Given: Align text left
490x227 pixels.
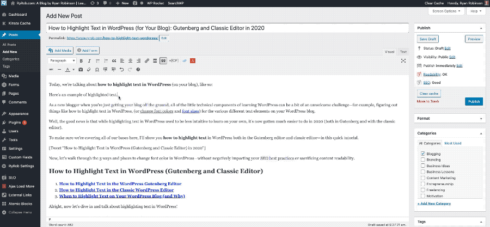Looking at the screenshot, I should 122,61.
